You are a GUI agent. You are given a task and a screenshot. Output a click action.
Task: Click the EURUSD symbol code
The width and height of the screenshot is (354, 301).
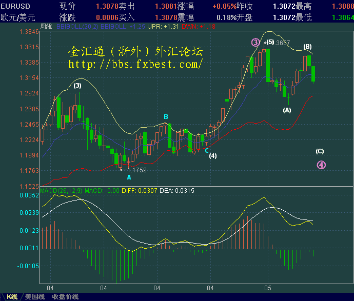click(x=15, y=6)
